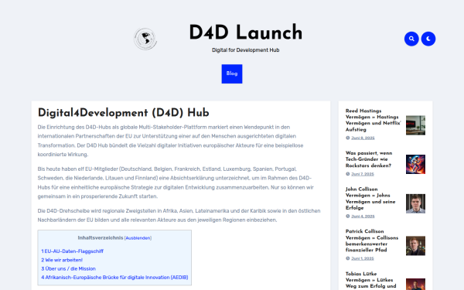Jump to Afrikanisch-Europäische Brücke (AEDIB) section

coord(114,278)
